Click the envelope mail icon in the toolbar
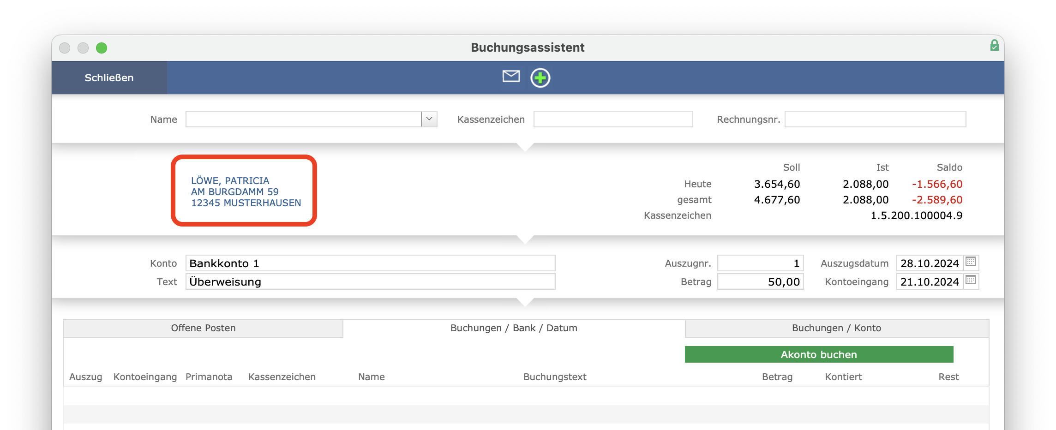 point(511,77)
